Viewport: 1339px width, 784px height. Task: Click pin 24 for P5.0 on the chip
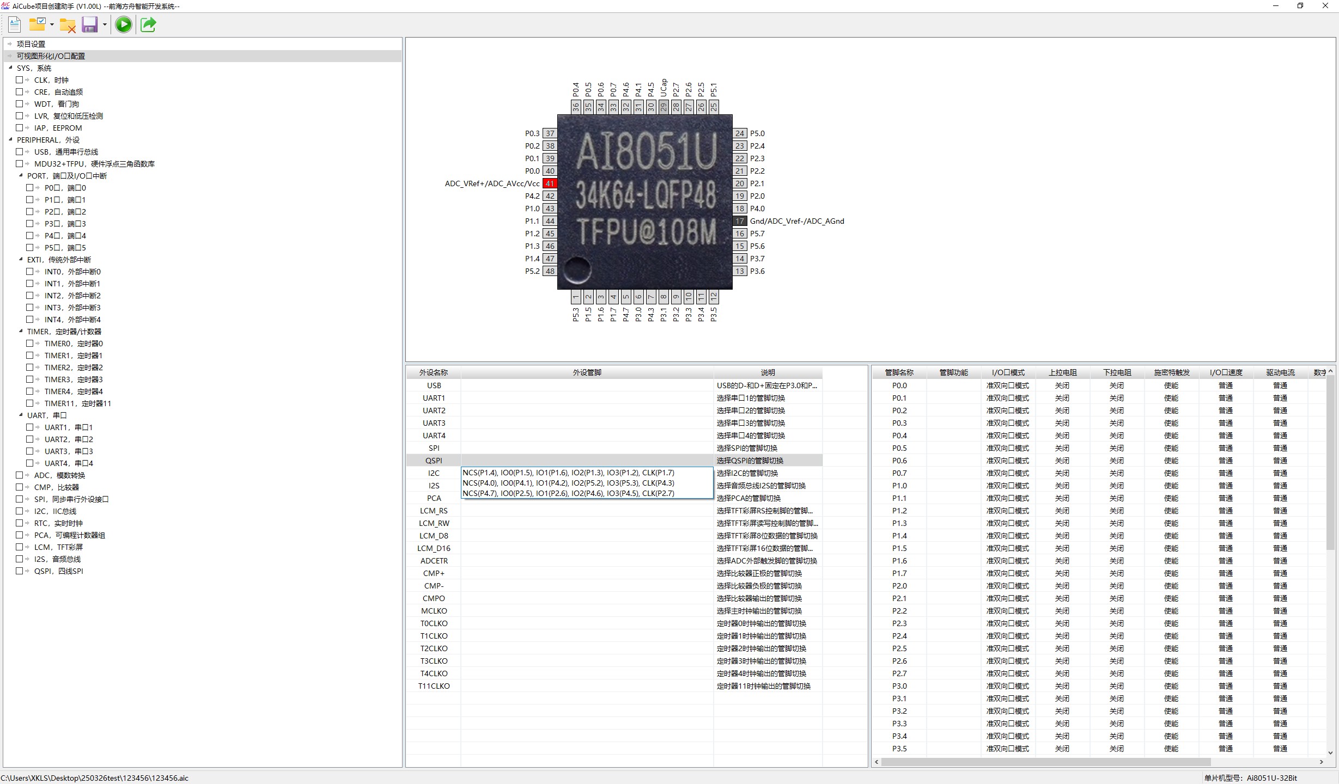pos(740,133)
